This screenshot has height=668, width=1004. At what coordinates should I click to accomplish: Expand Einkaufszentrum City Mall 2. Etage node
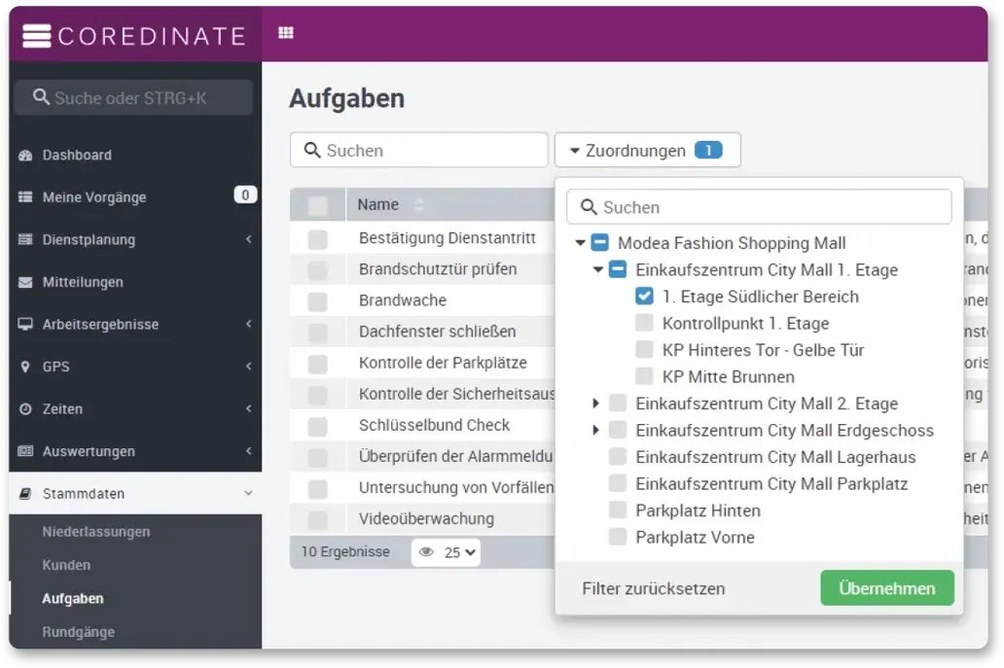point(596,403)
